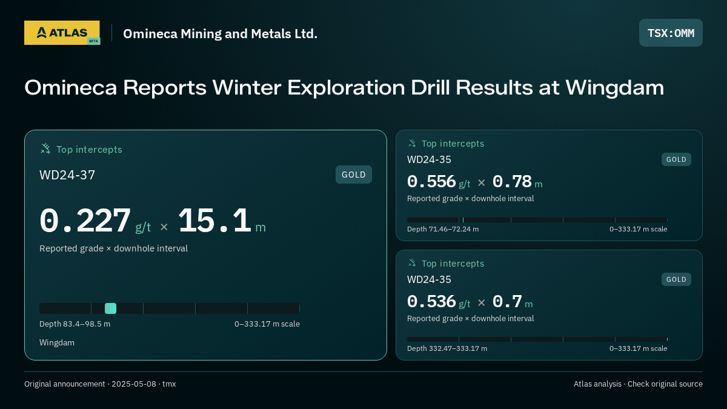The image size is (727, 409).
Task: Click the GOLD badge beside the 0.536 g/t intercept
Action: click(x=676, y=279)
